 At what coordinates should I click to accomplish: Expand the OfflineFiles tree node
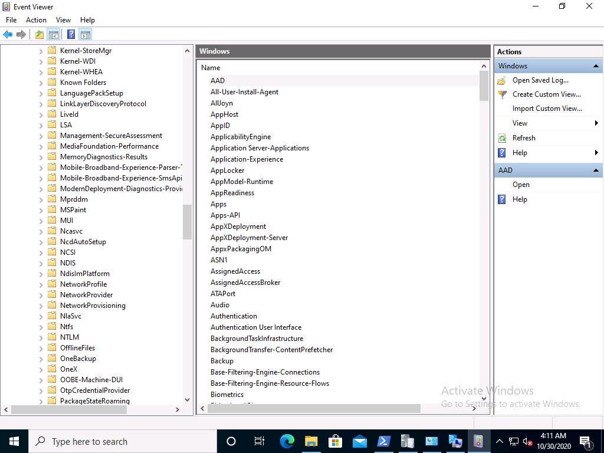click(41, 348)
